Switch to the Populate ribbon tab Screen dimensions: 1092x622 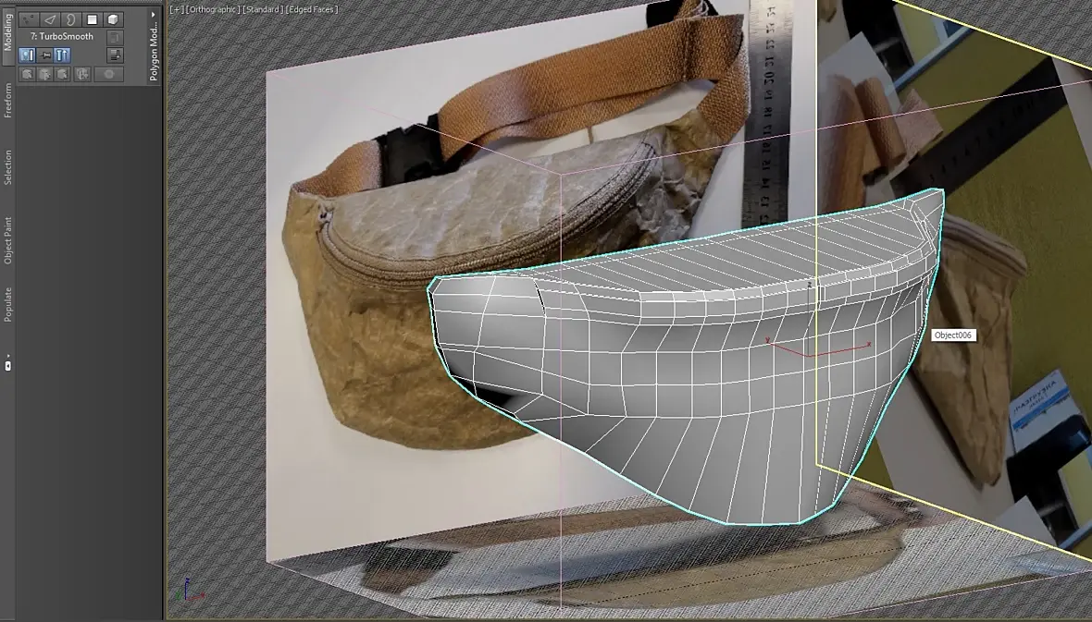(7, 305)
